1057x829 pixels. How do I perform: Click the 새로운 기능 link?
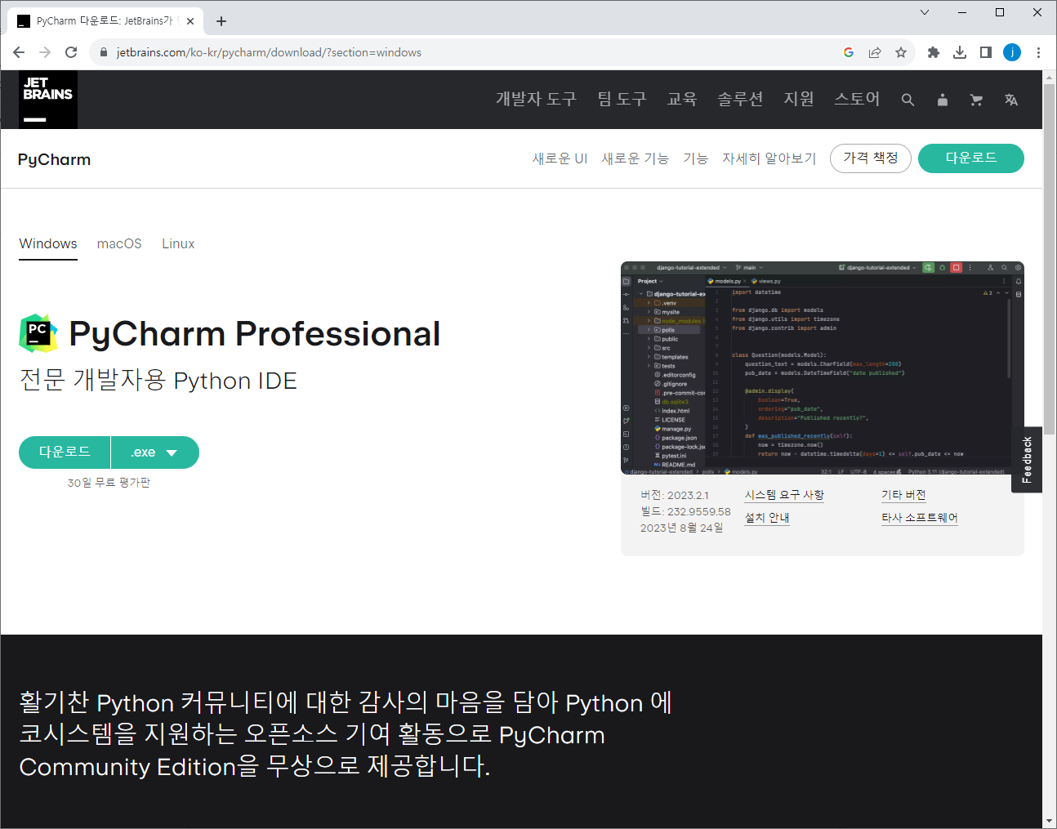click(636, 158)
